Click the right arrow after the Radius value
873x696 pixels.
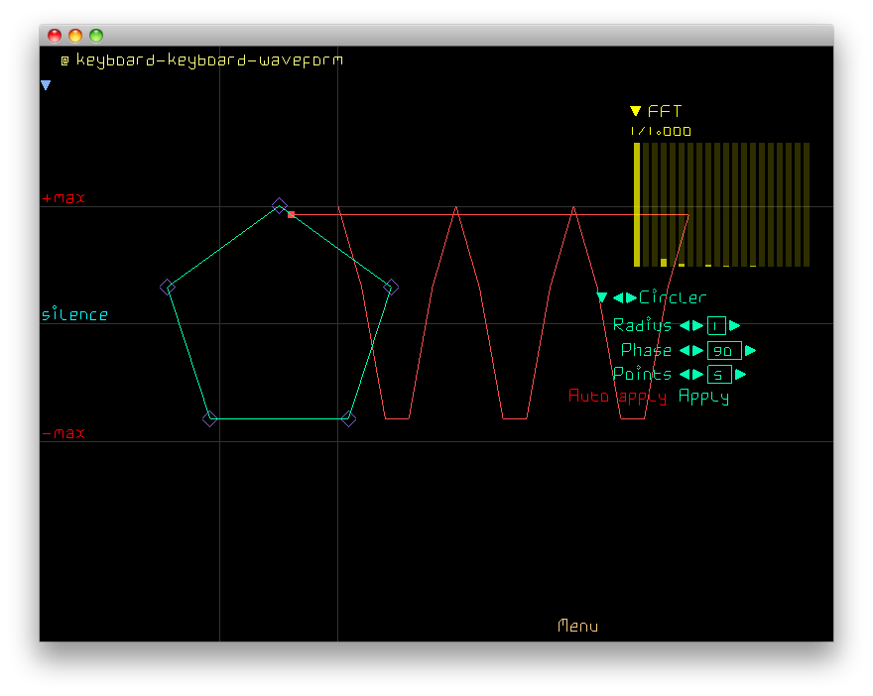(735, 325)
